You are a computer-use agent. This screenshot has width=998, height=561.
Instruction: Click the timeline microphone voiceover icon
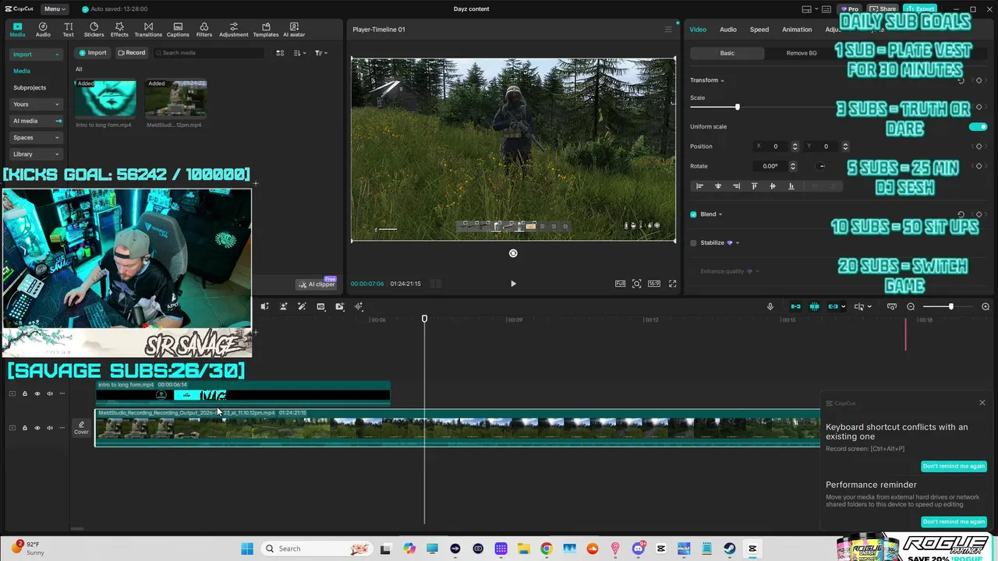coord(770,306)
